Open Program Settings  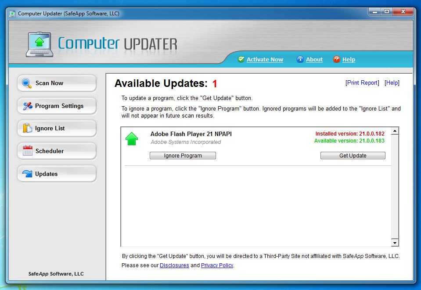coord(57,106)
